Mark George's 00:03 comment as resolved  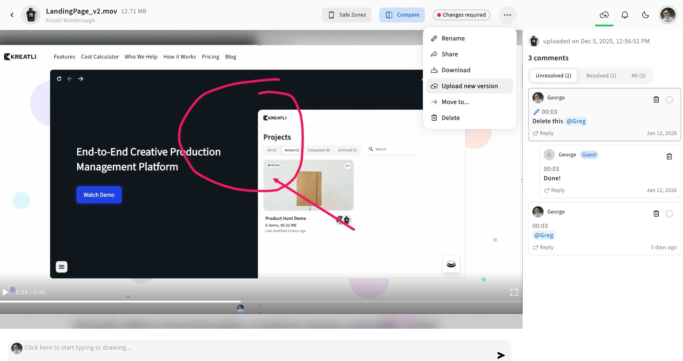(x=669, y=99)
